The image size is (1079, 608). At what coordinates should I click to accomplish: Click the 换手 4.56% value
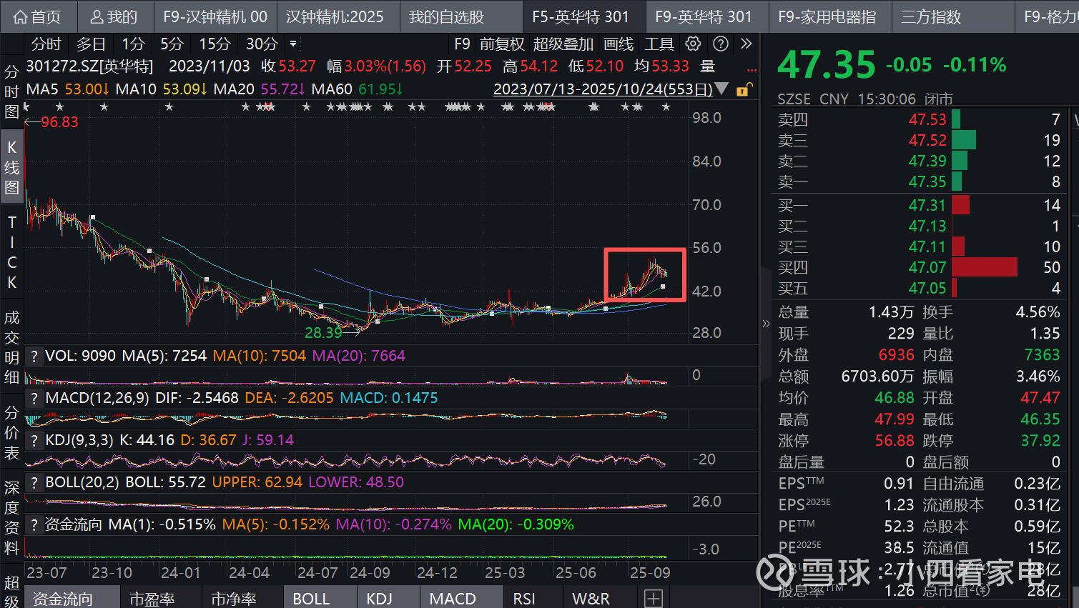pyautogui.click(x=1038, y=312)
